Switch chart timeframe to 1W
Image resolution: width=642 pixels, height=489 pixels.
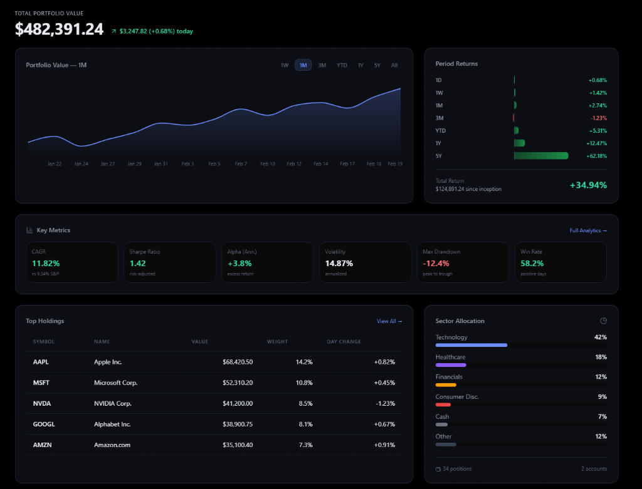pyautogui.click(x=284, y=64)
